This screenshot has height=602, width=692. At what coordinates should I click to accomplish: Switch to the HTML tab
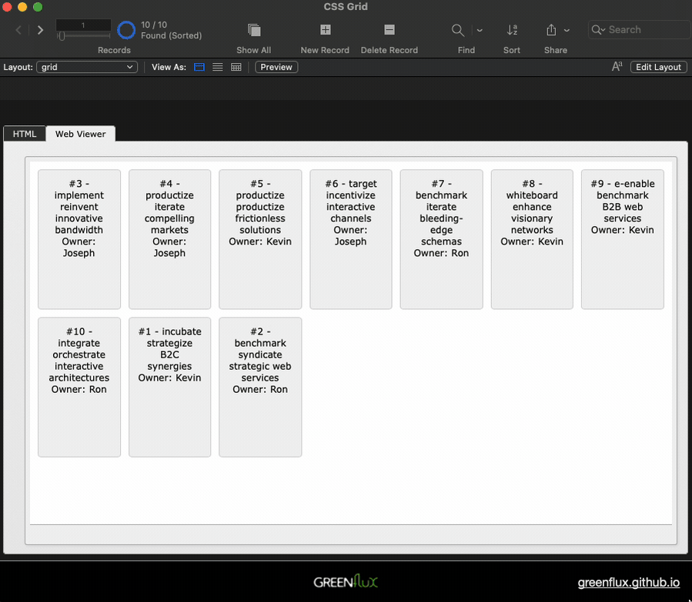25,134
